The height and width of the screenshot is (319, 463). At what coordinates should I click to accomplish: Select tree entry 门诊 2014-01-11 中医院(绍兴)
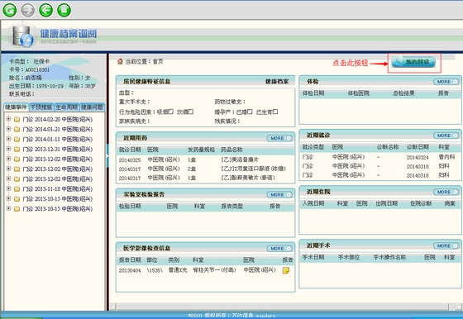58,140
